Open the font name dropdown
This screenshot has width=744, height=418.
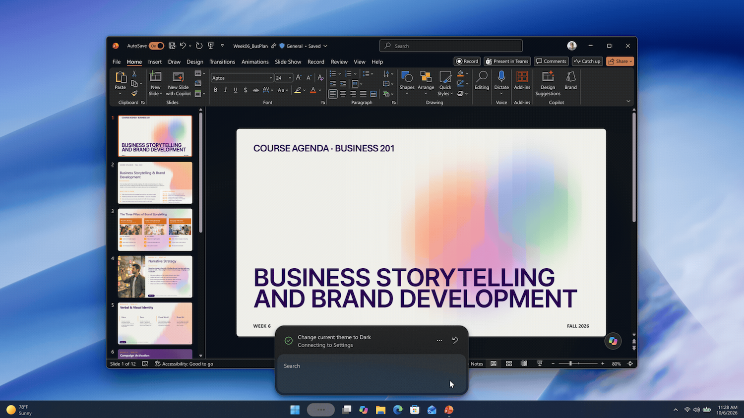click(271, 78)
